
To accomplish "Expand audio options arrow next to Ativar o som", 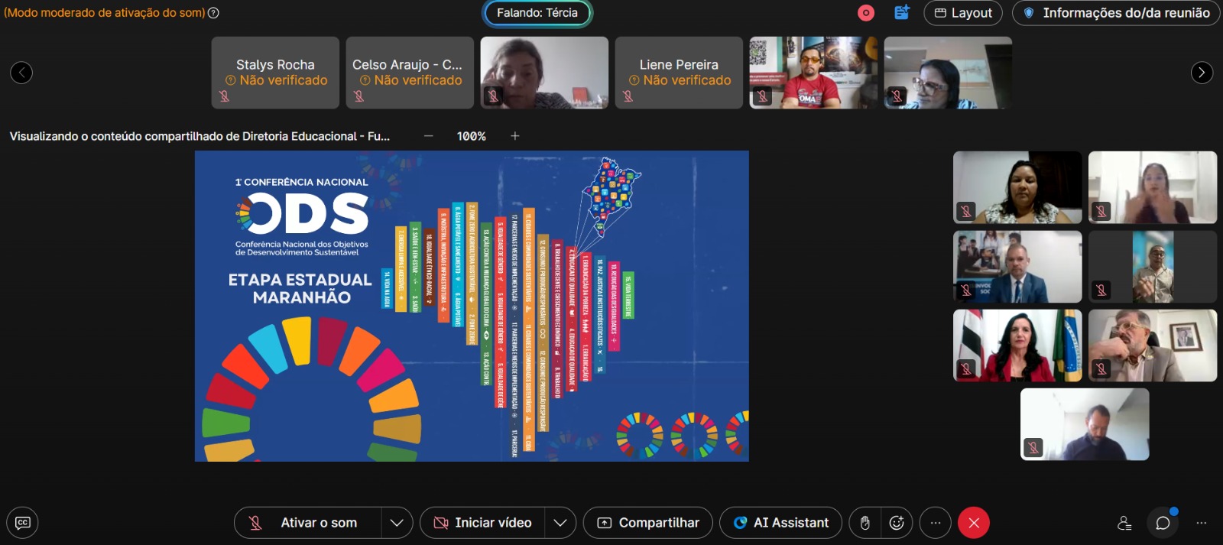I will coord(397,523).
